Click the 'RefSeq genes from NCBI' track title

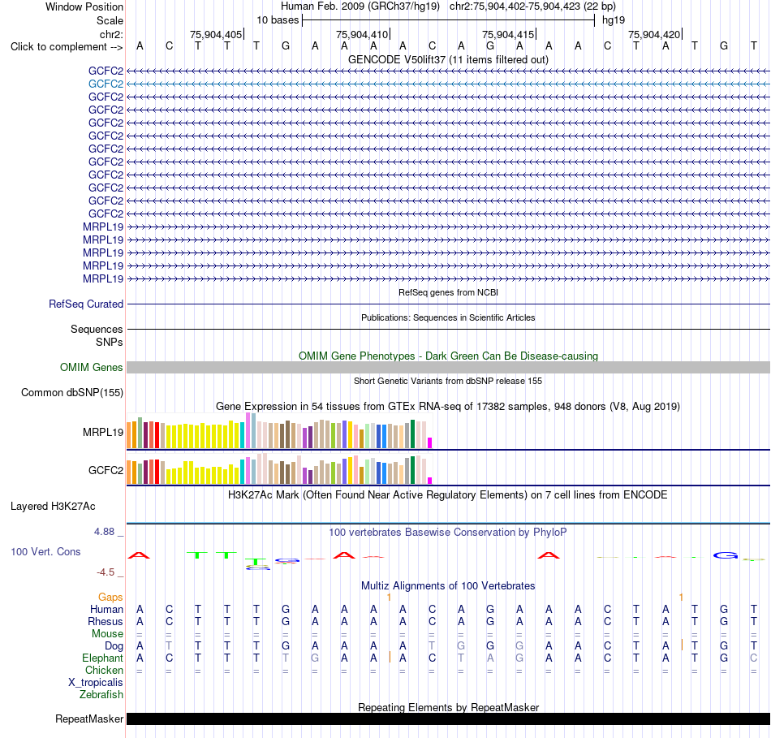[x=448, y=292]
